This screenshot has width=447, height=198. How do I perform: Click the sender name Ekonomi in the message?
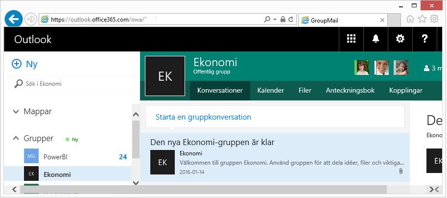pyautogui.click(x=191, y=153)
